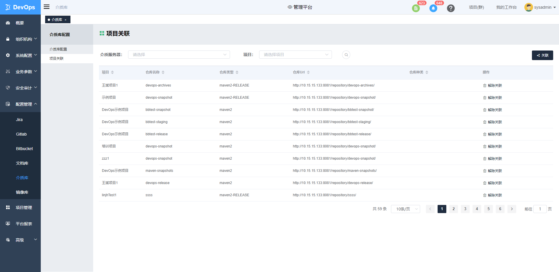Switch to 项目关联 sub-navigation item
This screenshot has height=272, width=559.
[x=67, y=59]
